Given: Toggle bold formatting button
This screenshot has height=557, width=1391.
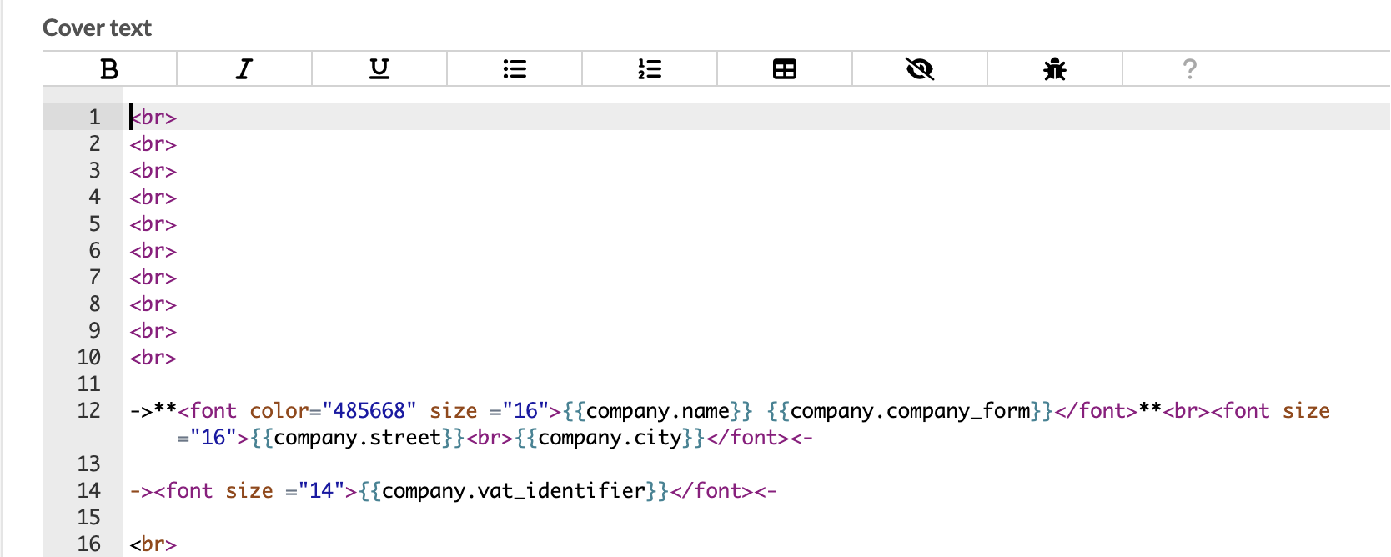Looking at the screenshot, I should [x=109, y=68].
